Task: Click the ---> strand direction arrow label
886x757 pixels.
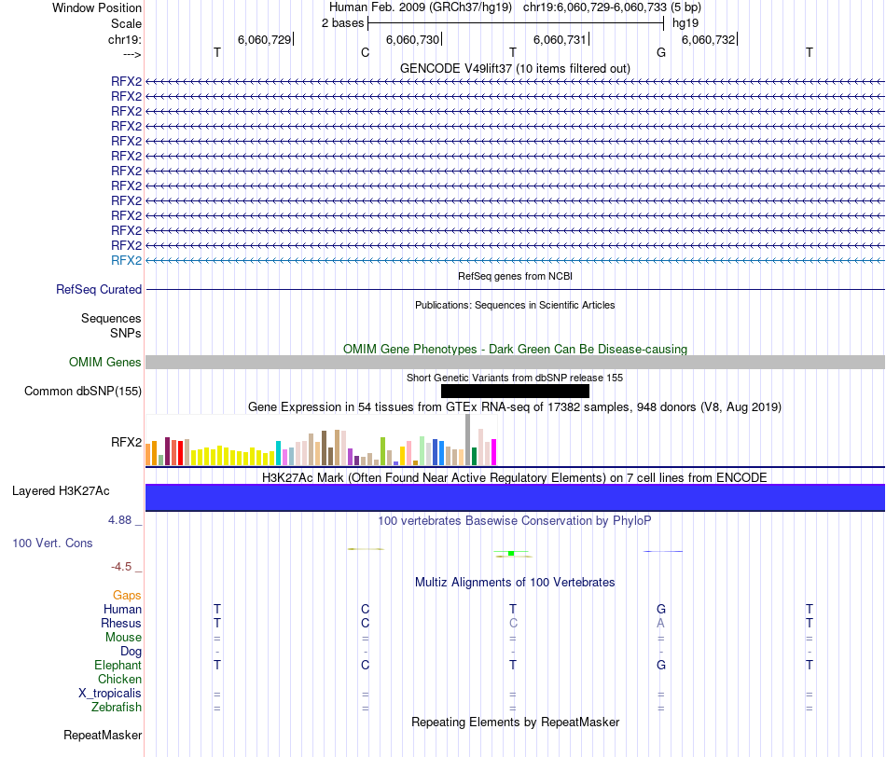Action: click(x=132, y=54)
